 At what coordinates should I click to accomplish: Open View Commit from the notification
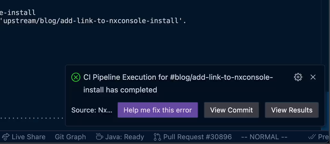pos(232,110)
